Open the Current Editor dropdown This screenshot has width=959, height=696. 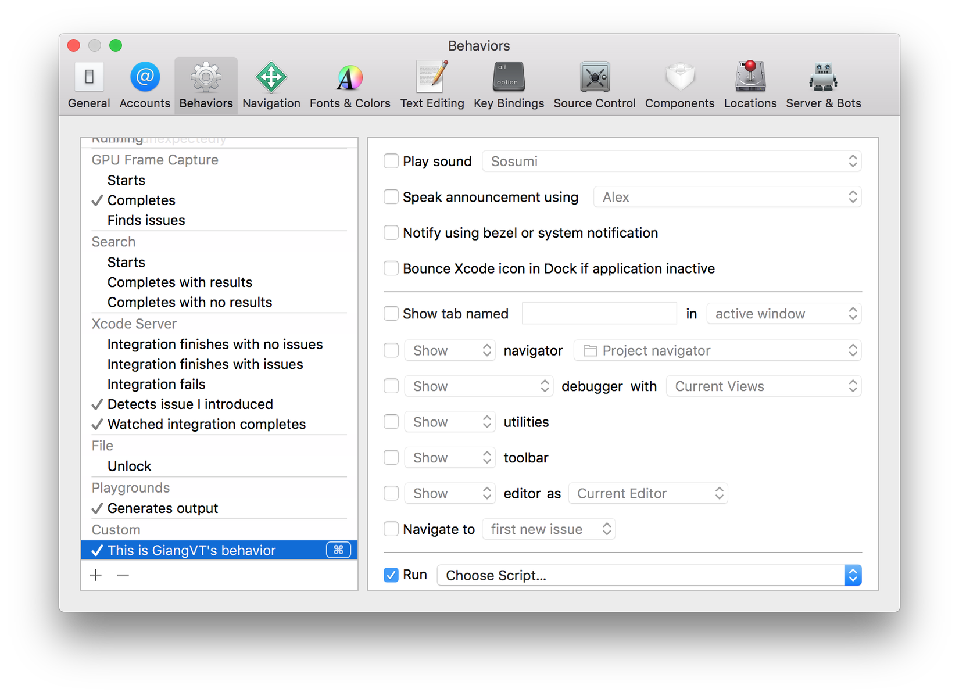pos(648,493)
